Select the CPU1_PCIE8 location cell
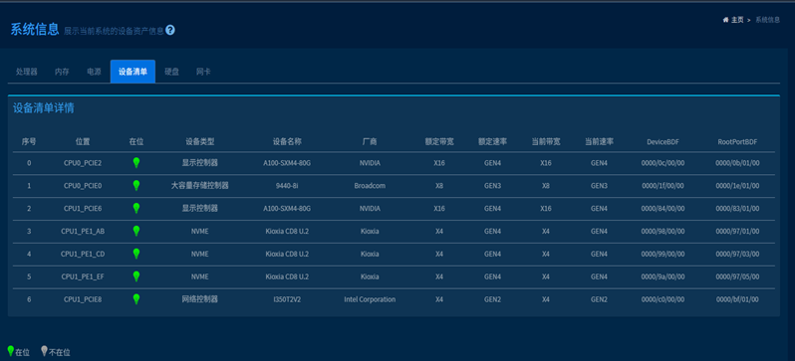This screenshot has width=795, height=361. coord(83,299)
